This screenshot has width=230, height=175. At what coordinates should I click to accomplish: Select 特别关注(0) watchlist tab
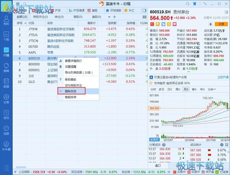click(40, 17)
